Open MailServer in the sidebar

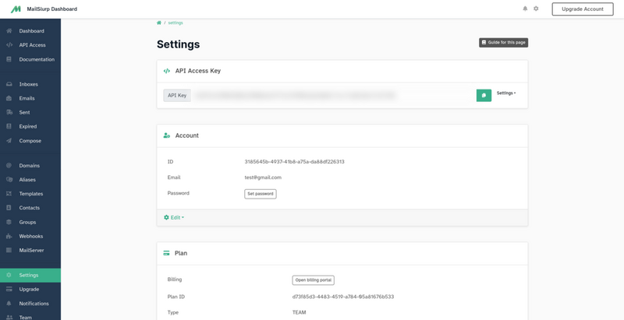(31, 251)
